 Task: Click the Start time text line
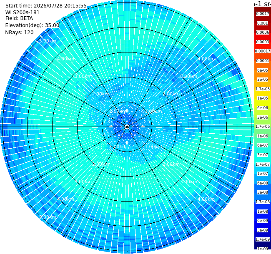click(46, 6)
